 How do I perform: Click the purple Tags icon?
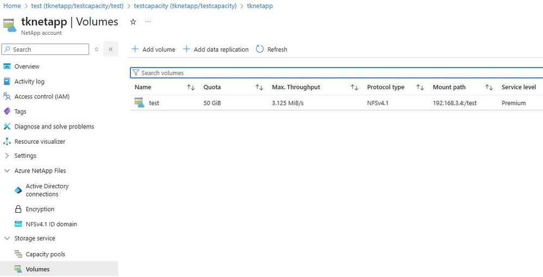tap(7, 111)
